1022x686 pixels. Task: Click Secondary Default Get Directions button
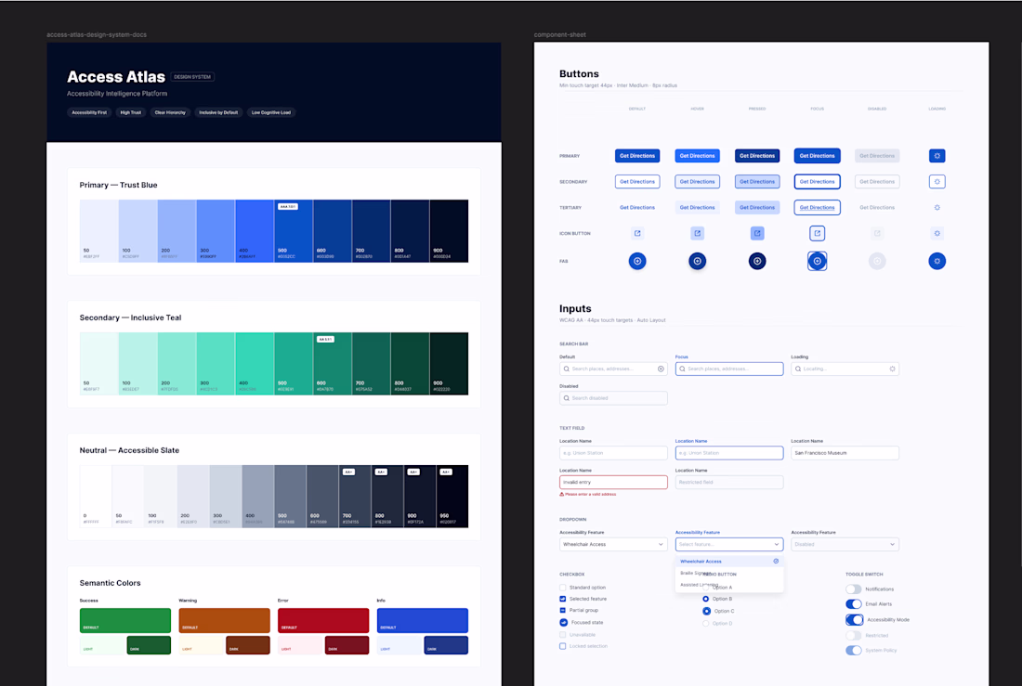(637, 182)
